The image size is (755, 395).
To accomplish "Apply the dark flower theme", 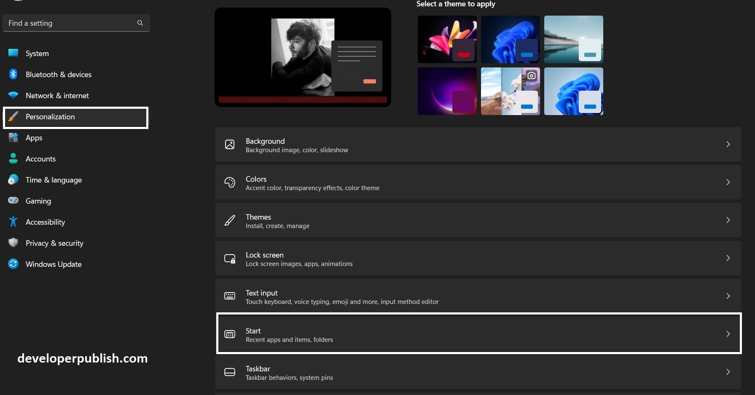I will (447, 39).
